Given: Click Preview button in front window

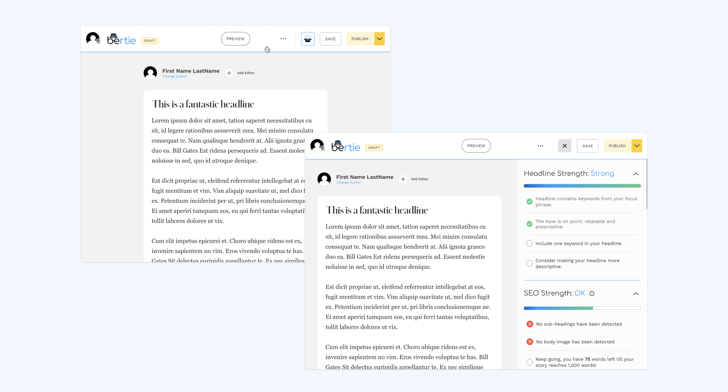Looking at the screenshot, I should pos(476,146).
